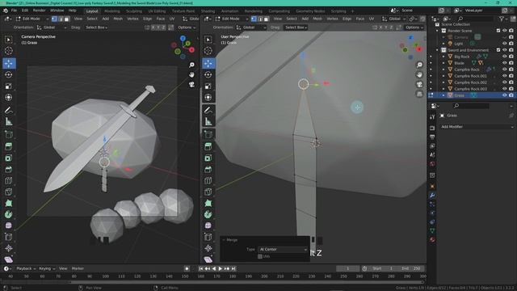Enable vertex select mode in left viewport
The image size is (517, 291).
pos(54,19)
